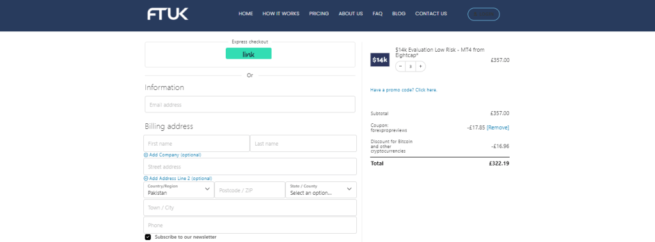Viewport: 655px width, 242px height.
Task: Click Add Company (optional) link
Action: click(175, 155)
